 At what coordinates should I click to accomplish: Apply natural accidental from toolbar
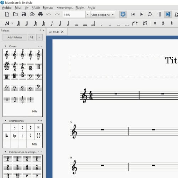172,23
